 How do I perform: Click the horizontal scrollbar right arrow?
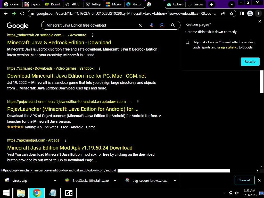tap(258, 171)
